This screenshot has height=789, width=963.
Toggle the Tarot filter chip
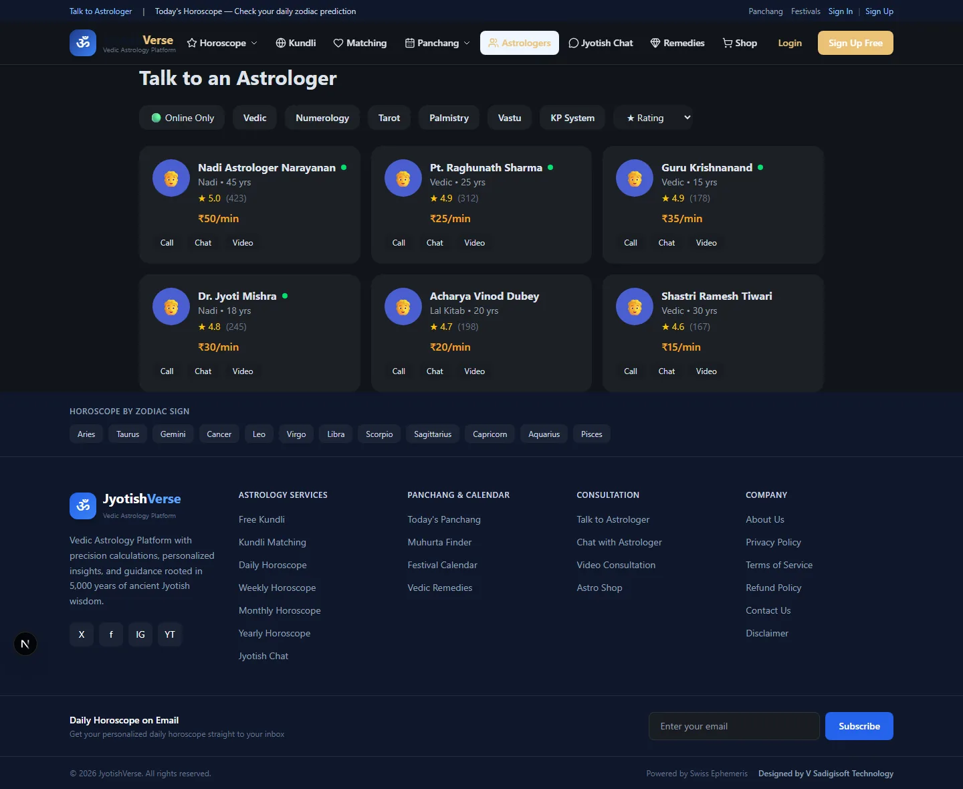point(389,118)
